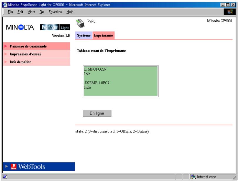This screenshot has height=181, width=238.
Task: Click the Minolta logo
Action: coord(20,27)
